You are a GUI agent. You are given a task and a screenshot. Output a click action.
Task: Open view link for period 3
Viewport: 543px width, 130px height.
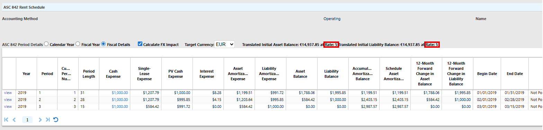[x=8, y=106]
